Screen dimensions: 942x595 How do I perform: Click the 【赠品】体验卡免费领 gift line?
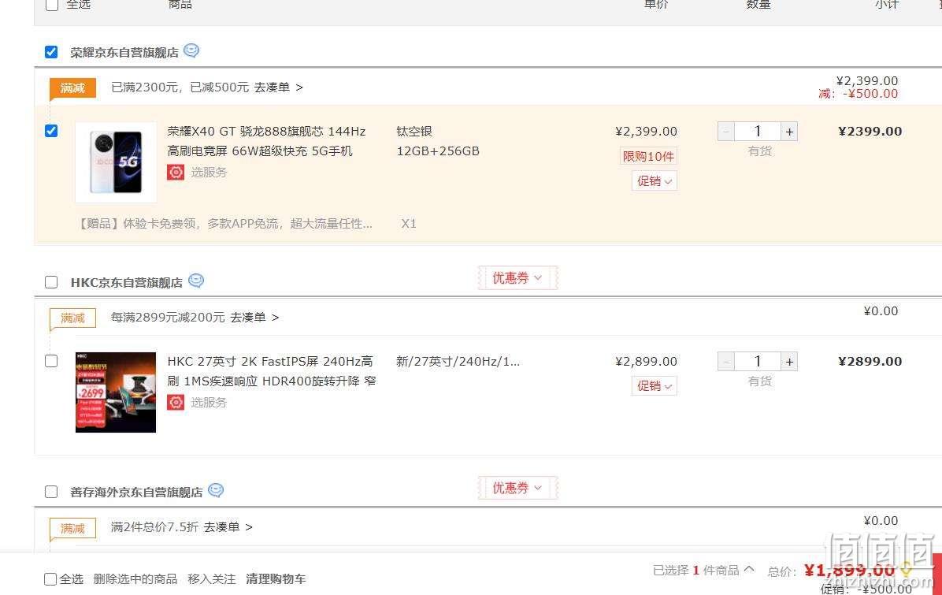tap(225, 224)
